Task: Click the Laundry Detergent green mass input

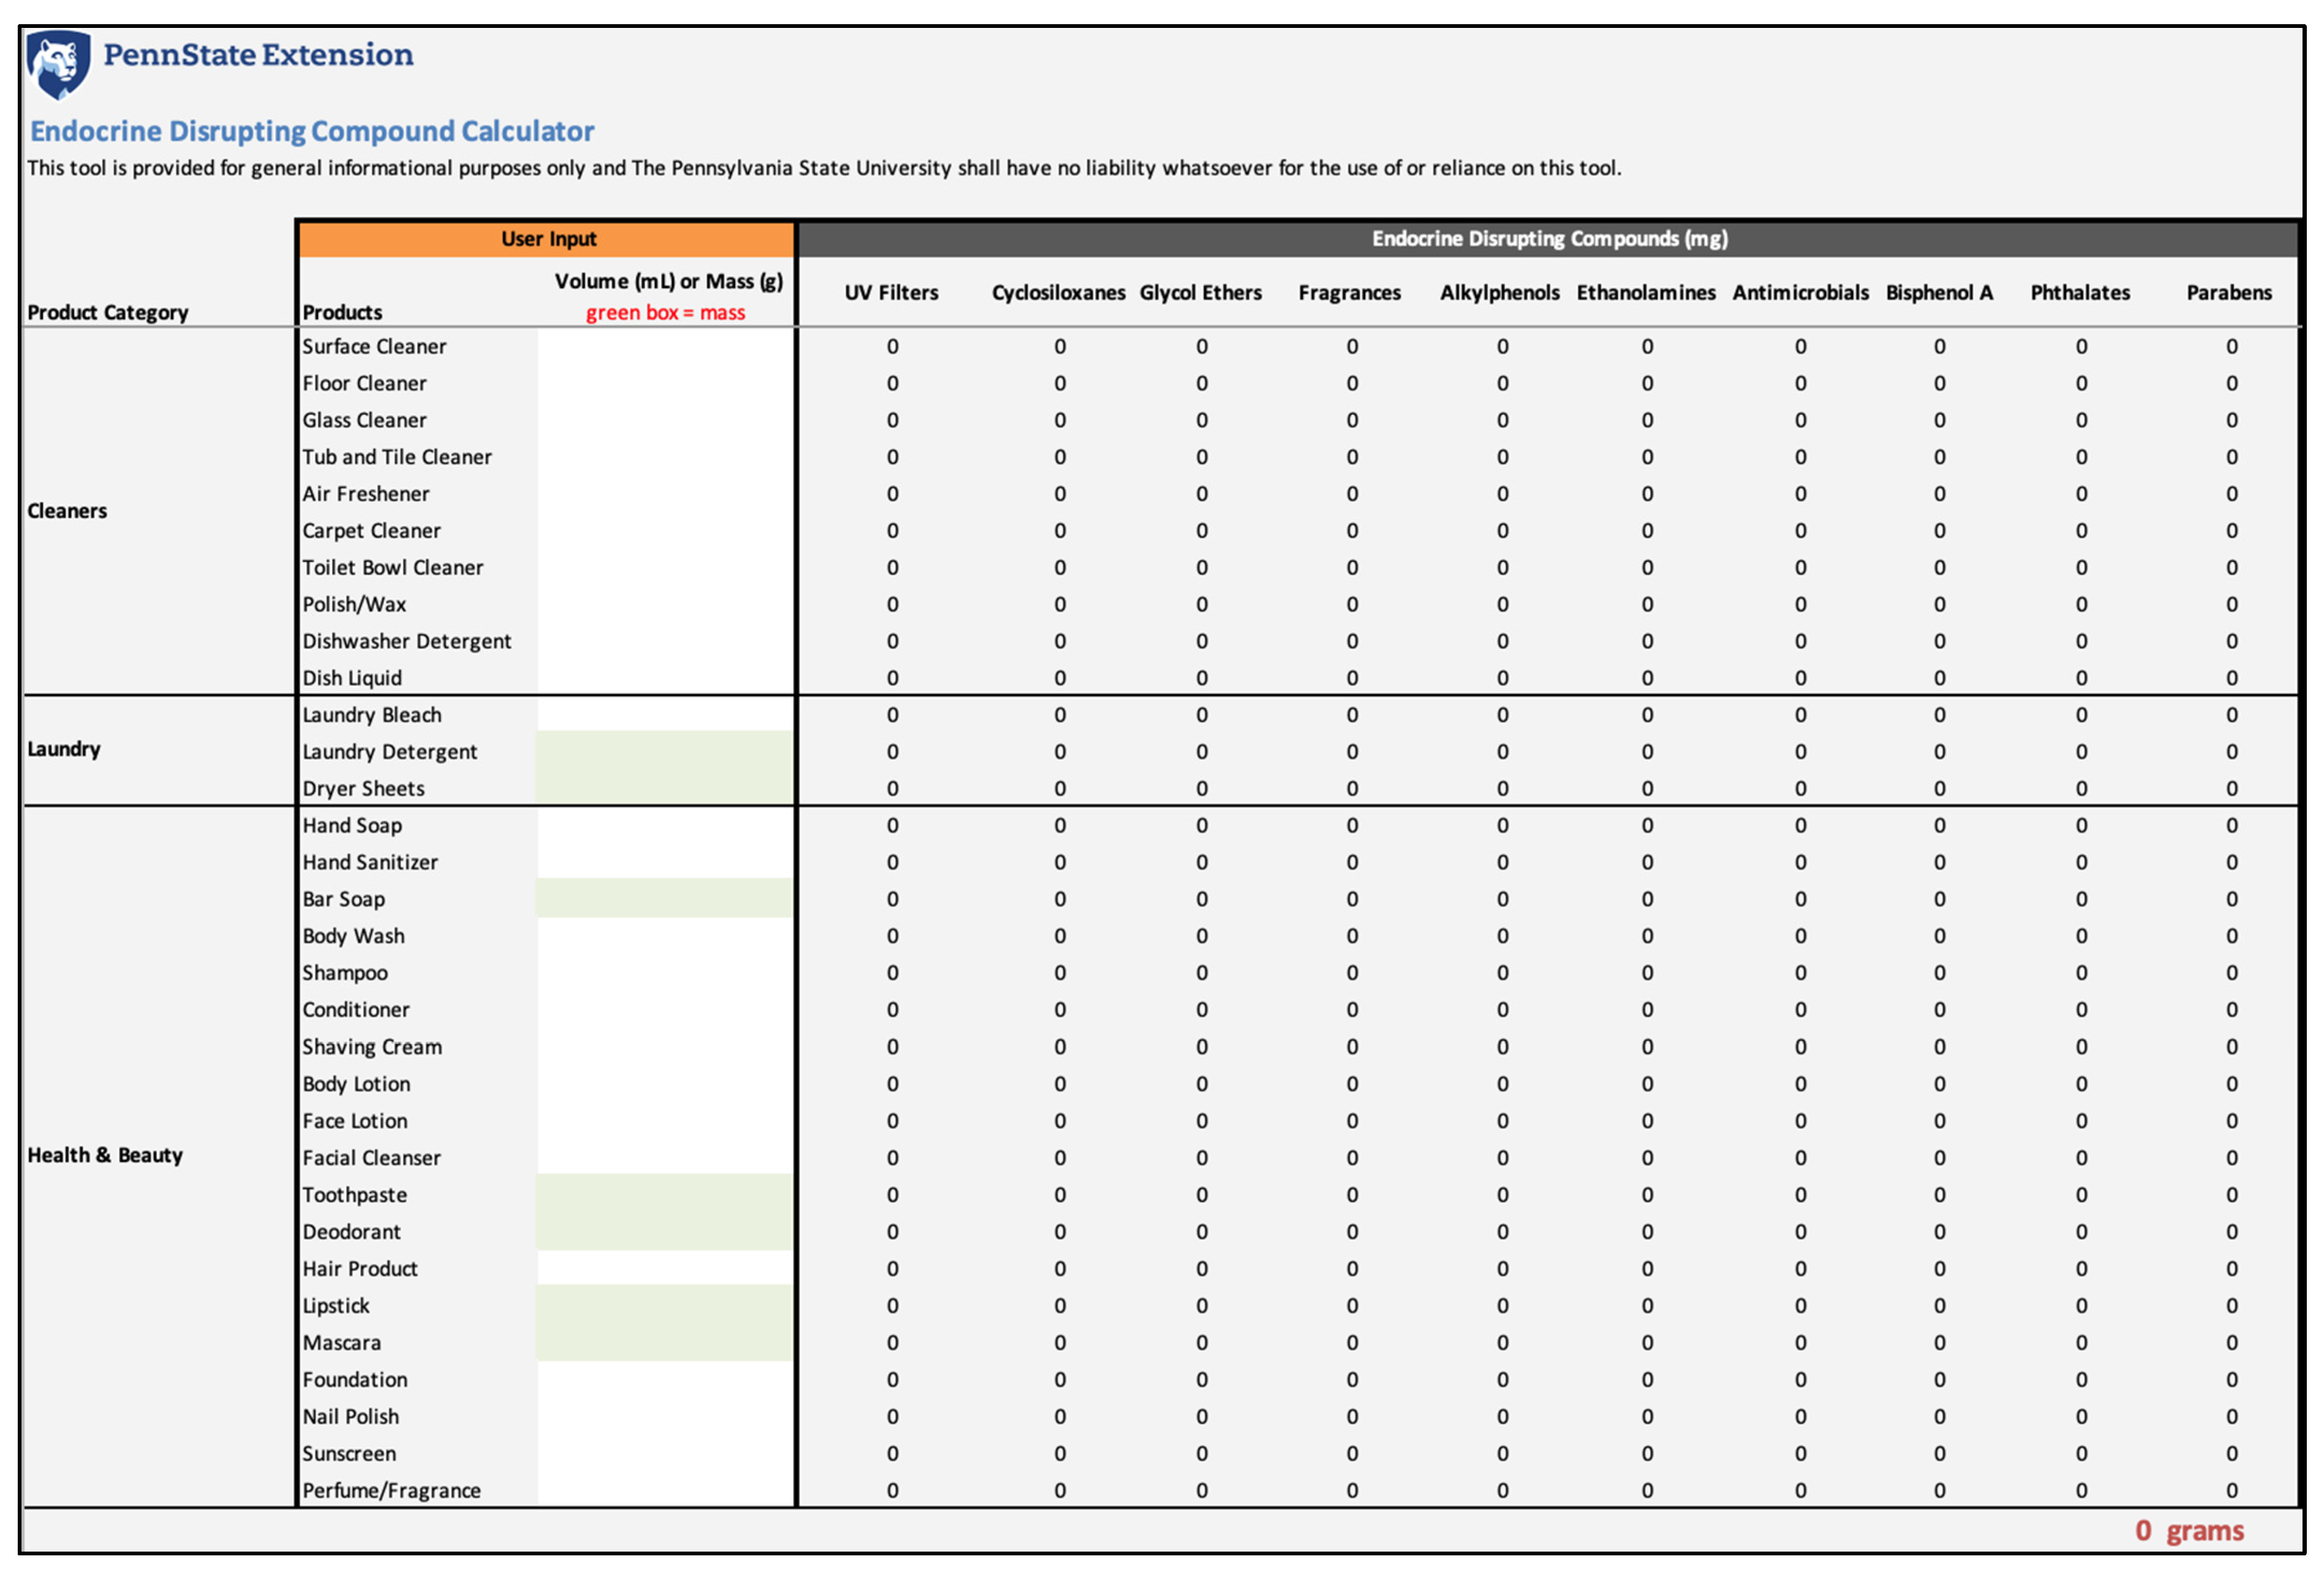Action: 665,752
